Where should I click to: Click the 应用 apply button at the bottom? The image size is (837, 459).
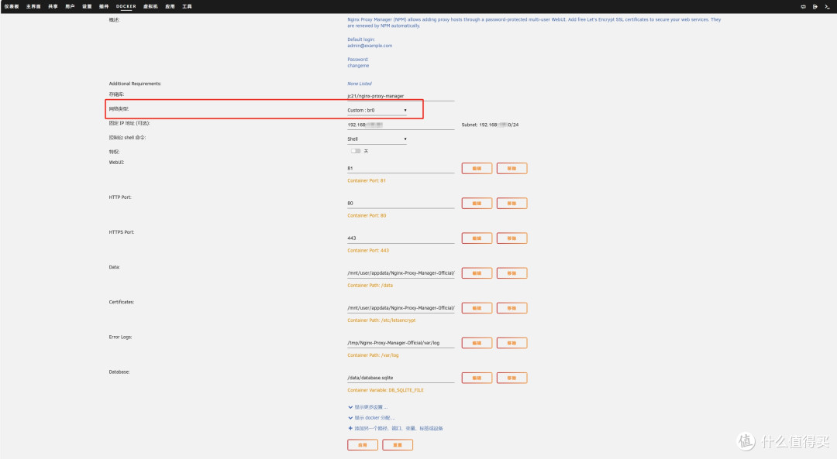pyautogui.click(x=363, y=445)
